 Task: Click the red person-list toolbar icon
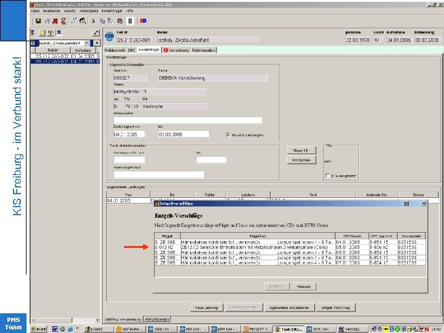(x=64, y=21)
